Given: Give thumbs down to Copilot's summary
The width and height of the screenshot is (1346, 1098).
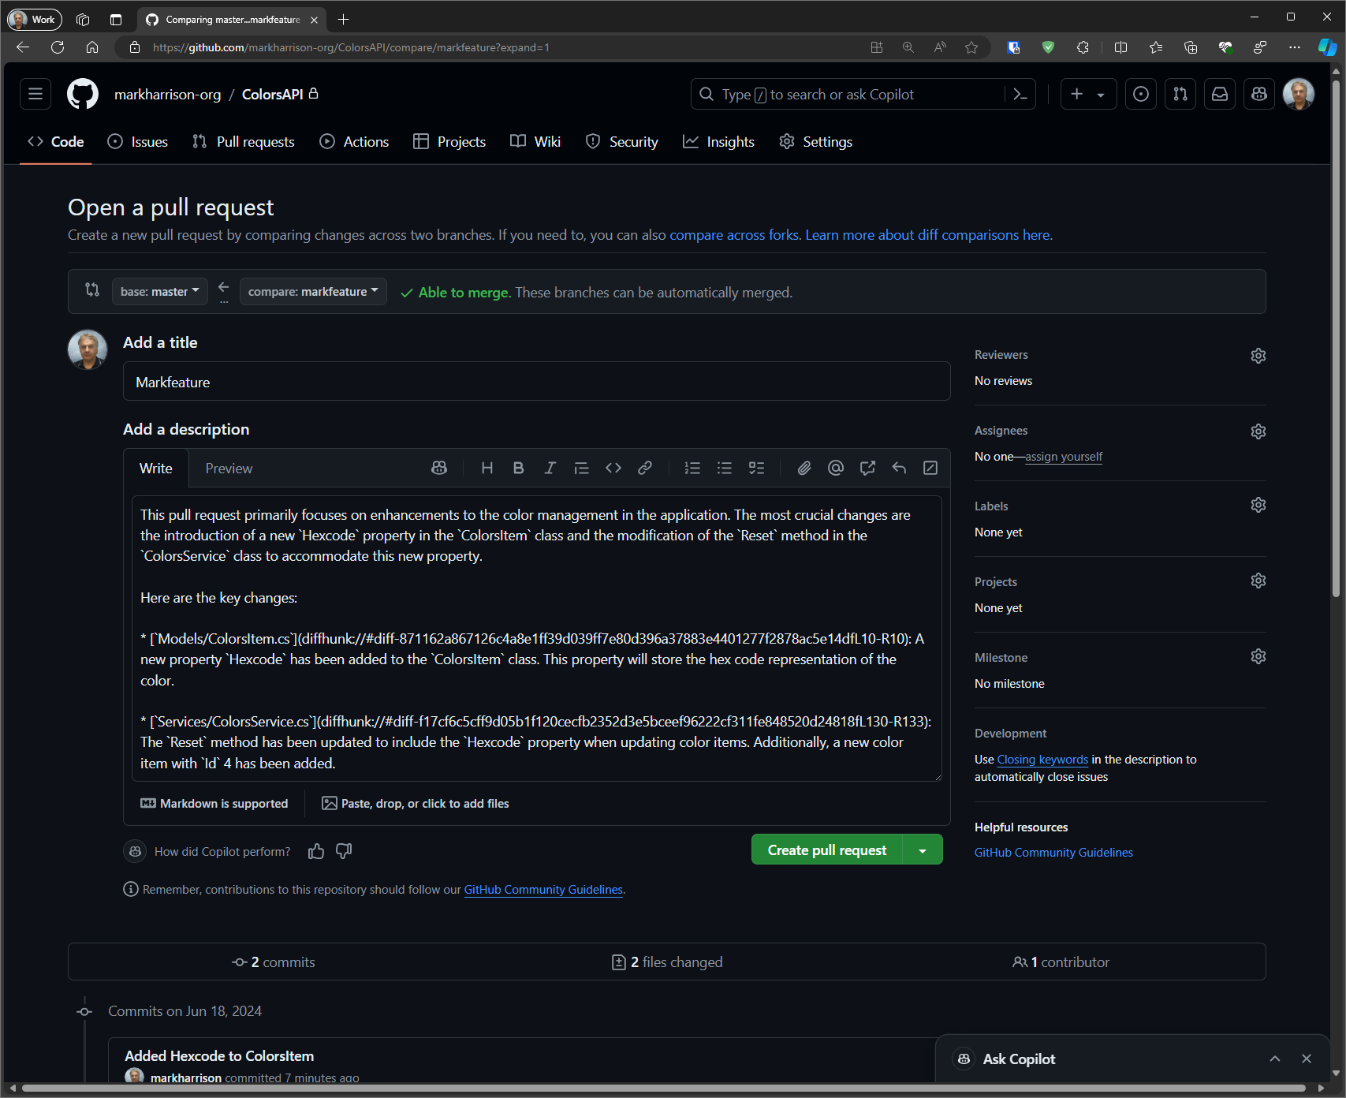Looking at the screenshot, I should (344, 851).
